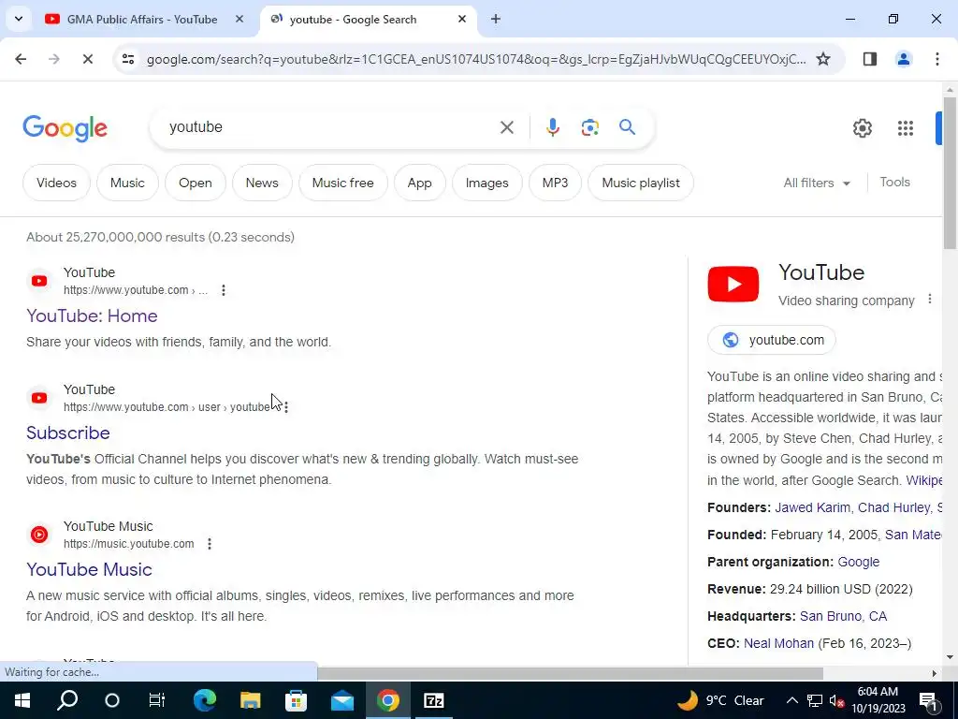This screenshot has height=719, width=958.
Task: Open more options in YouTube knowledge panel
Action: click(929, 299)
